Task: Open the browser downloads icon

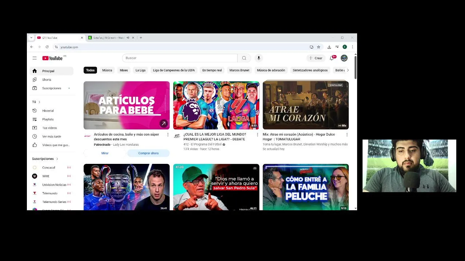Action: pyautogui.click(x=329, y=47)
